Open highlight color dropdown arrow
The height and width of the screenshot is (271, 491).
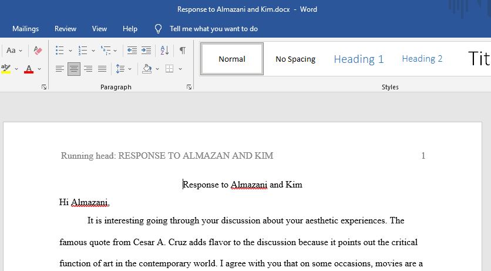point(16,69)
